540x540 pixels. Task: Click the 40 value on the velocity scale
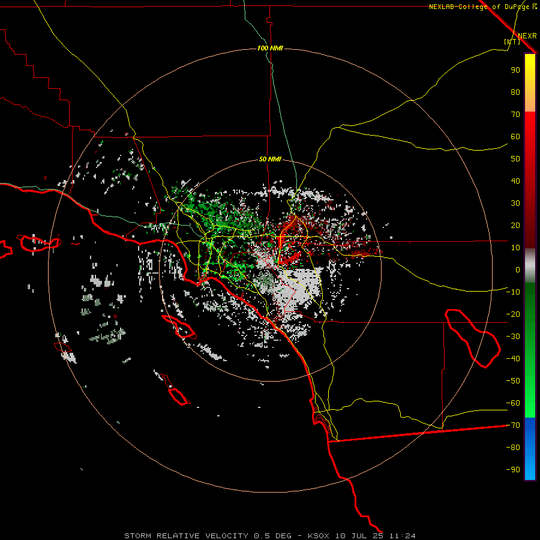click(x=515, y=181)
